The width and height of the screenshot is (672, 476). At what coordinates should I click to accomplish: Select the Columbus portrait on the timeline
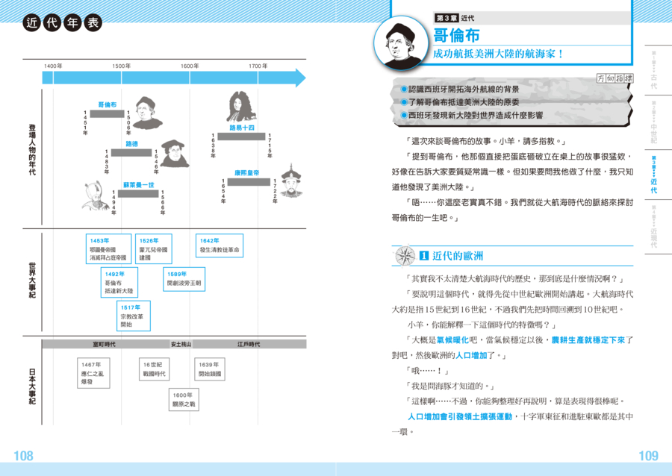click(147, 112)
